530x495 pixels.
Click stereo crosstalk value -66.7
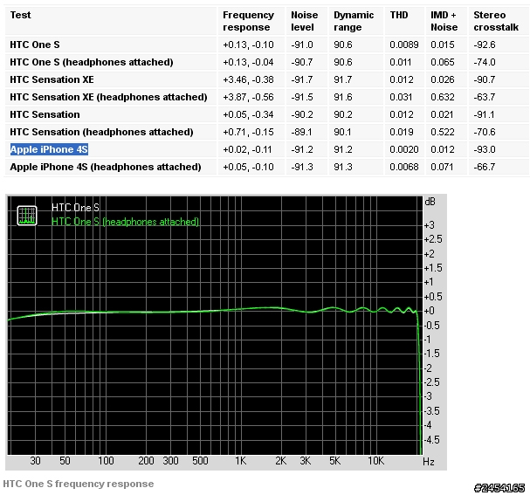pos(485,167)
